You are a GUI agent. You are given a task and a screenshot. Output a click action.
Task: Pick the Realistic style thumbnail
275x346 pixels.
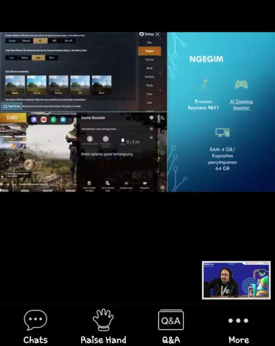pyautogui.click(x=59, y=85)
